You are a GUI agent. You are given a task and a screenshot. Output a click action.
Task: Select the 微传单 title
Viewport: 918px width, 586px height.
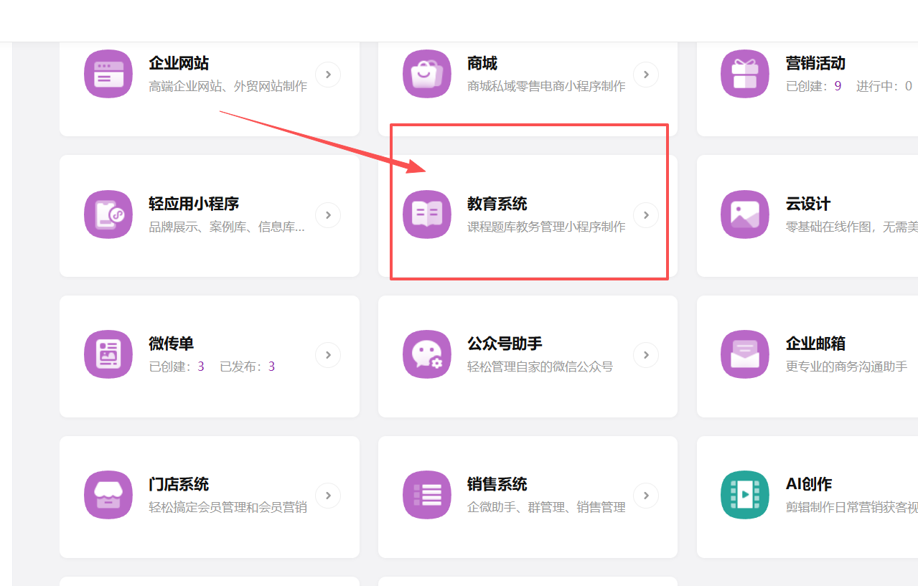click(172, 344)
